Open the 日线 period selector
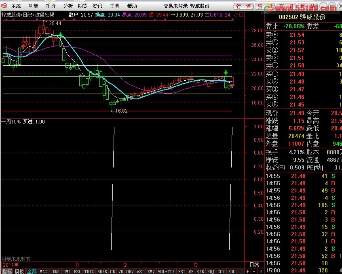Image resolution: width=342 pixels, height=274 pixels. click(254, 265)
